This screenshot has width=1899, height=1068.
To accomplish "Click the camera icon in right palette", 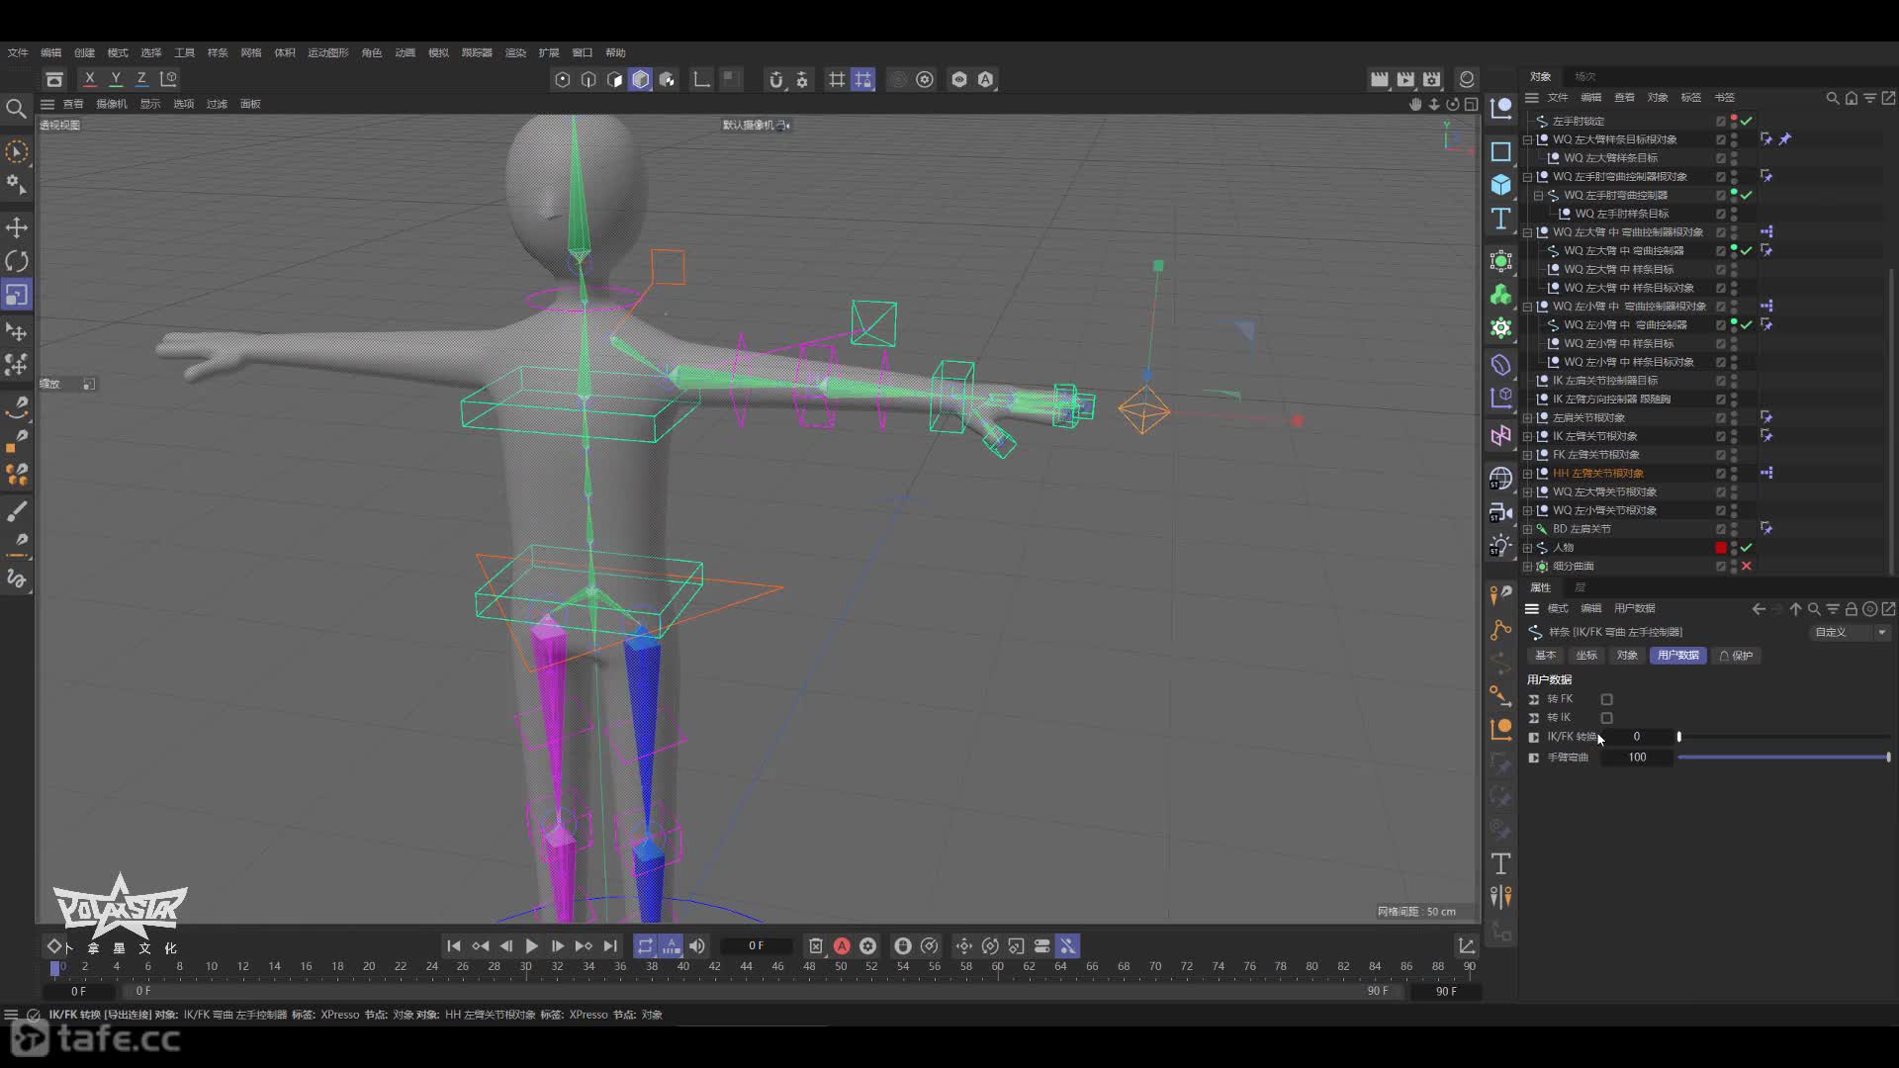I will click(x=1500, y=512).
